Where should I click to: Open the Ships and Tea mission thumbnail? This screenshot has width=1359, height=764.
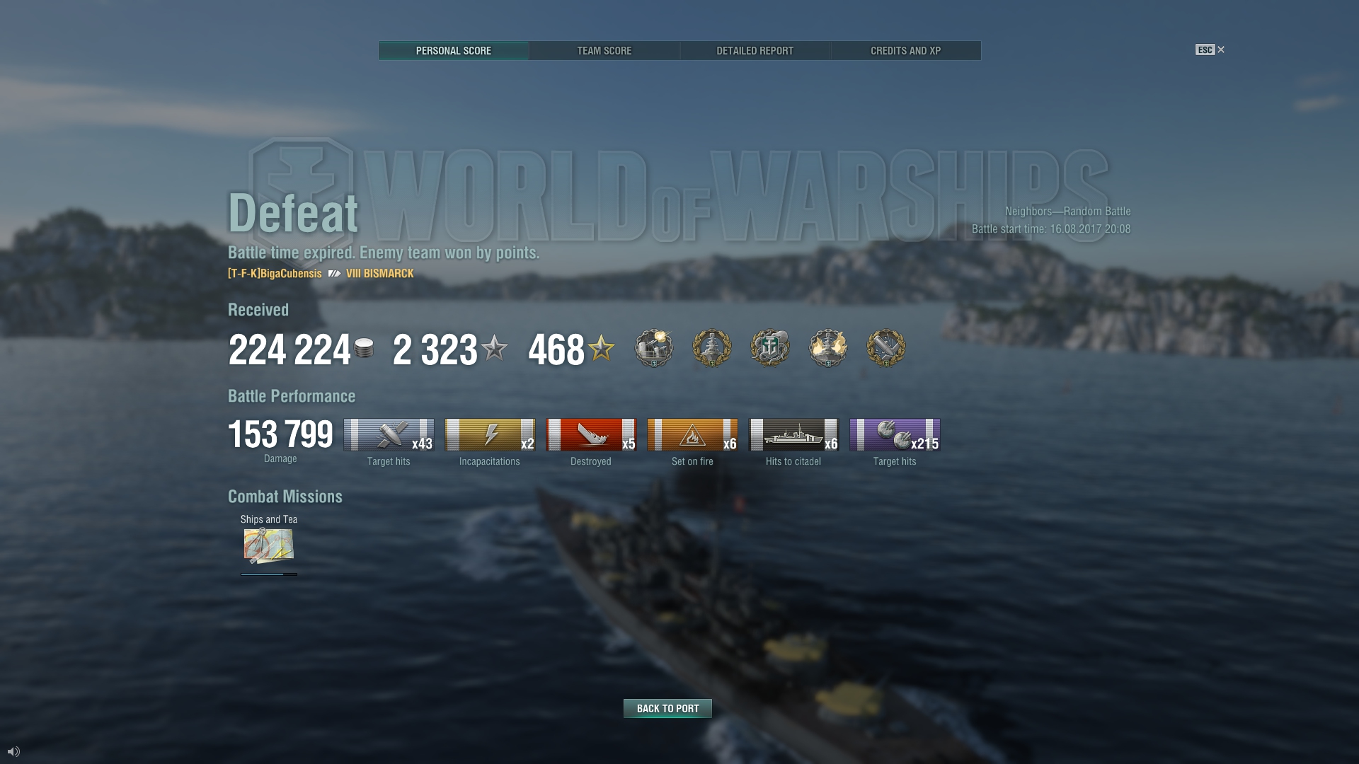coord(269,545)
